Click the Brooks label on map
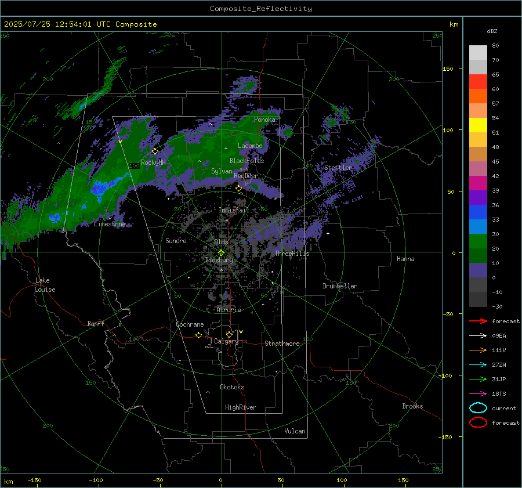 point(412,406)
